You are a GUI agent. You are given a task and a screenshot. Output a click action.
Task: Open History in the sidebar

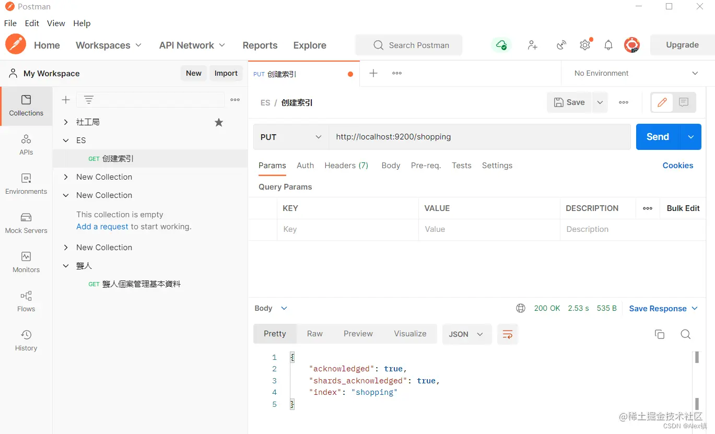[x=26, y=341]
